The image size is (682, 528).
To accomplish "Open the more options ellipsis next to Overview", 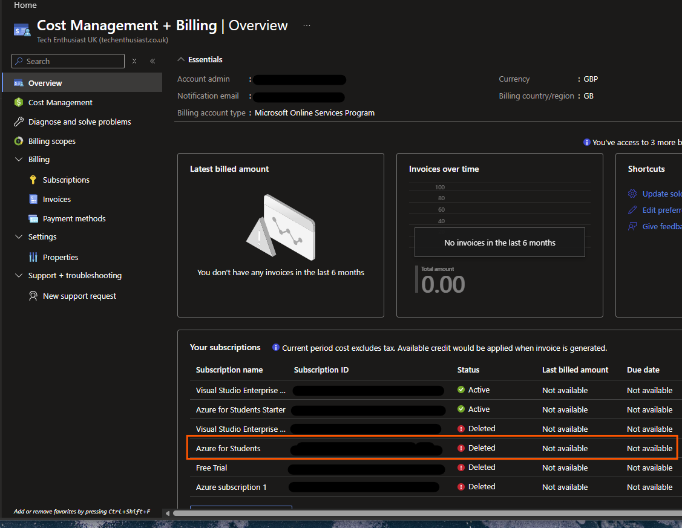I will coord(307,25).
